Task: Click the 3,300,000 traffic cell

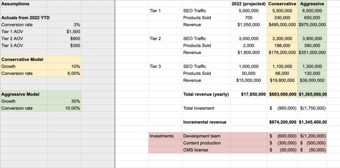Action: [x=282, y=39]
